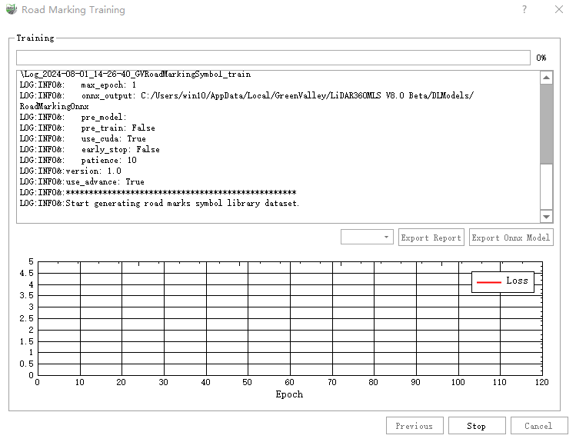
Task: Close the Road Marking Training dialog
Action: (559, 10)
